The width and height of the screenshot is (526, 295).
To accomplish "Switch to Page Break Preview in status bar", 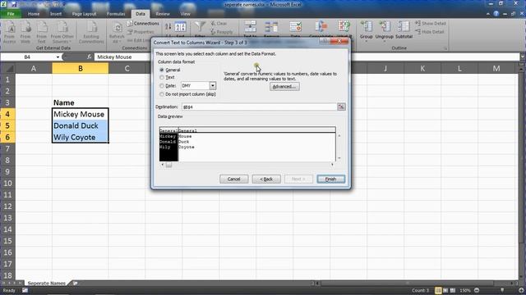I will [x=453, y=290].
